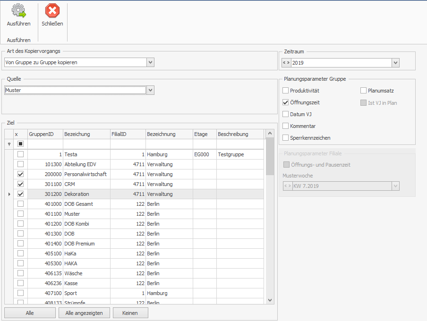Click the row indicator arrow beside Dekoration
The height and width of the screenshot is (321, 427).
tap(8, 194)
